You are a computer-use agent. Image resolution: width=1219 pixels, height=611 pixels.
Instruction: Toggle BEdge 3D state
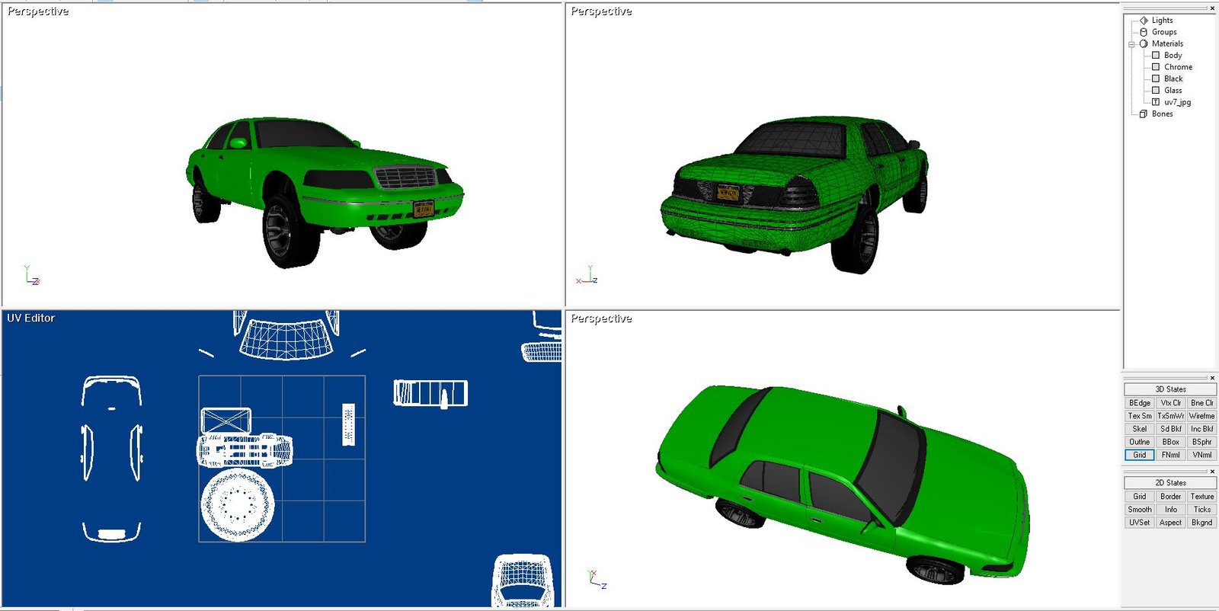[1140, 403]
